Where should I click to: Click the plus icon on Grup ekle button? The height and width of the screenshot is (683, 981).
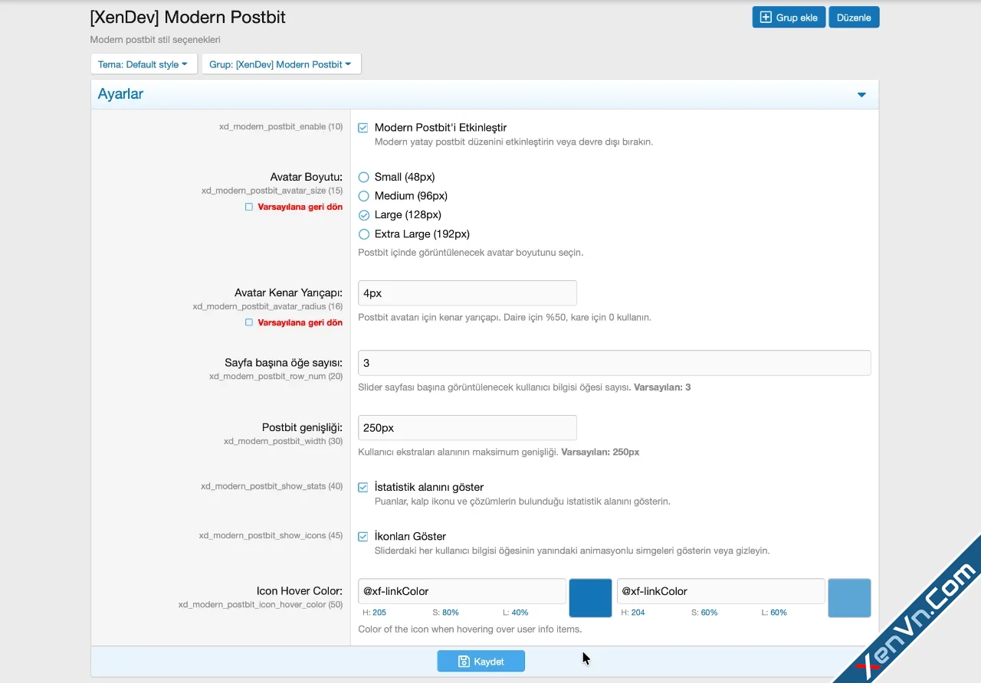pos(766,16)
